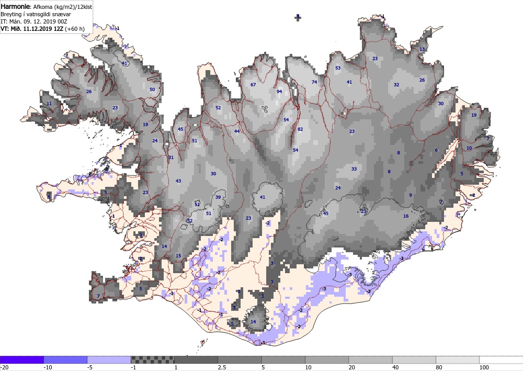Viewport: 523px width, 371px height.
Task: Click the map value 39
Action: click(218, 197)
